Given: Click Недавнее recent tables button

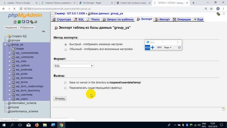Looking at the screenshot, I should click(x=11, y=27).
